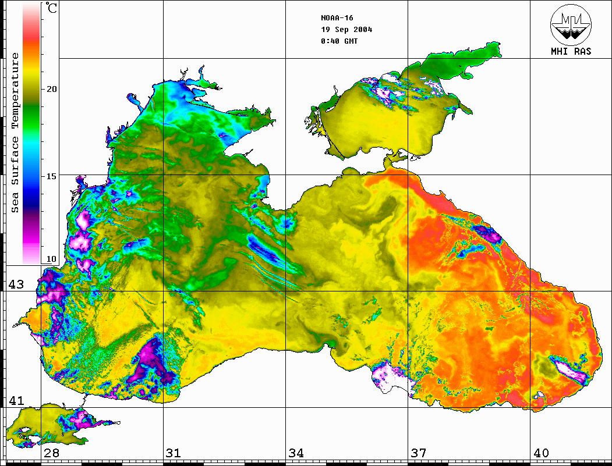The width and height of the screenshot is (612, 466).
Task: Click the °C unit label
Action: pyautogui.click(x=51, y=8)
